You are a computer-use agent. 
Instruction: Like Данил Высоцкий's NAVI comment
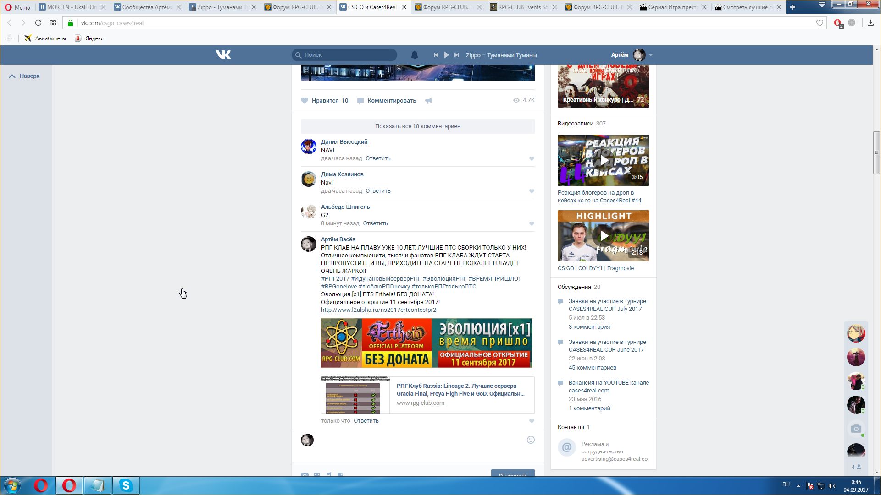532,159
